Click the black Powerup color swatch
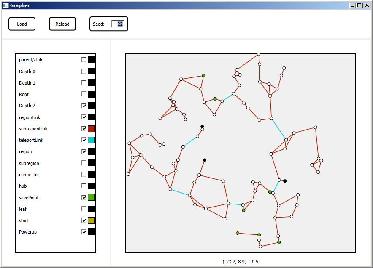Image resolution: width=373 pixels, height=268 pixels. click(91, 232)
